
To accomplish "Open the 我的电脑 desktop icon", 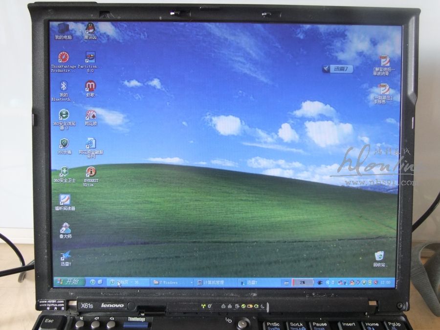I will [63, 31].
